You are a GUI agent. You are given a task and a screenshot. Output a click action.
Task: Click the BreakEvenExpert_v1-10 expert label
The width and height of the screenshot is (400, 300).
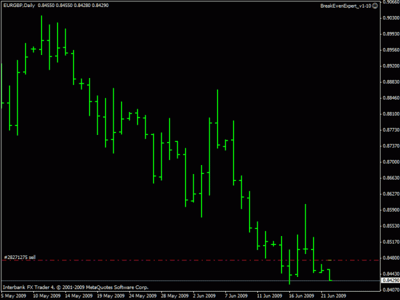coord(346,6)
